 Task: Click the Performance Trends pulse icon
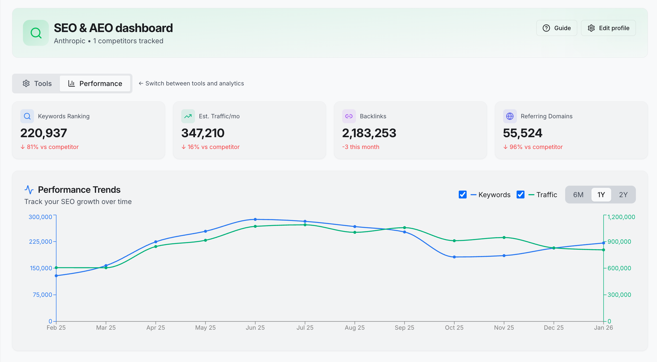29,189
